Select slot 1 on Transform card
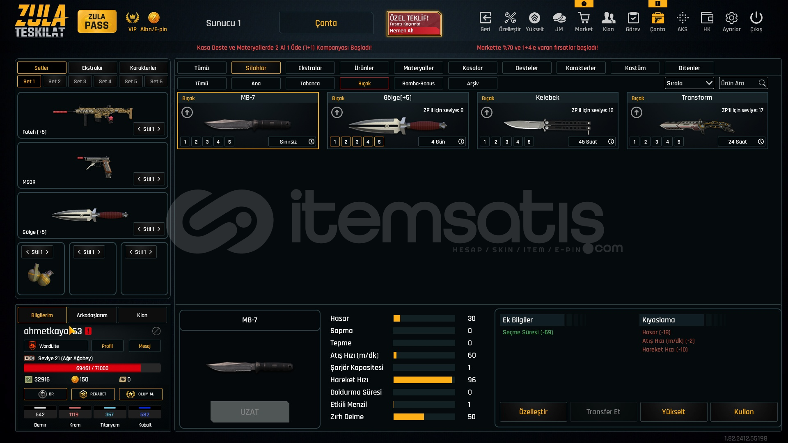The width and height of the screenshot is (788, 443). [635, 142]
